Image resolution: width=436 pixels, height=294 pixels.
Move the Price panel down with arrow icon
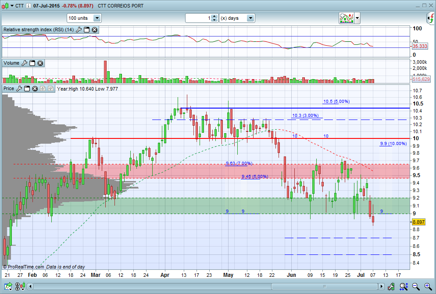tap(43, 89)
